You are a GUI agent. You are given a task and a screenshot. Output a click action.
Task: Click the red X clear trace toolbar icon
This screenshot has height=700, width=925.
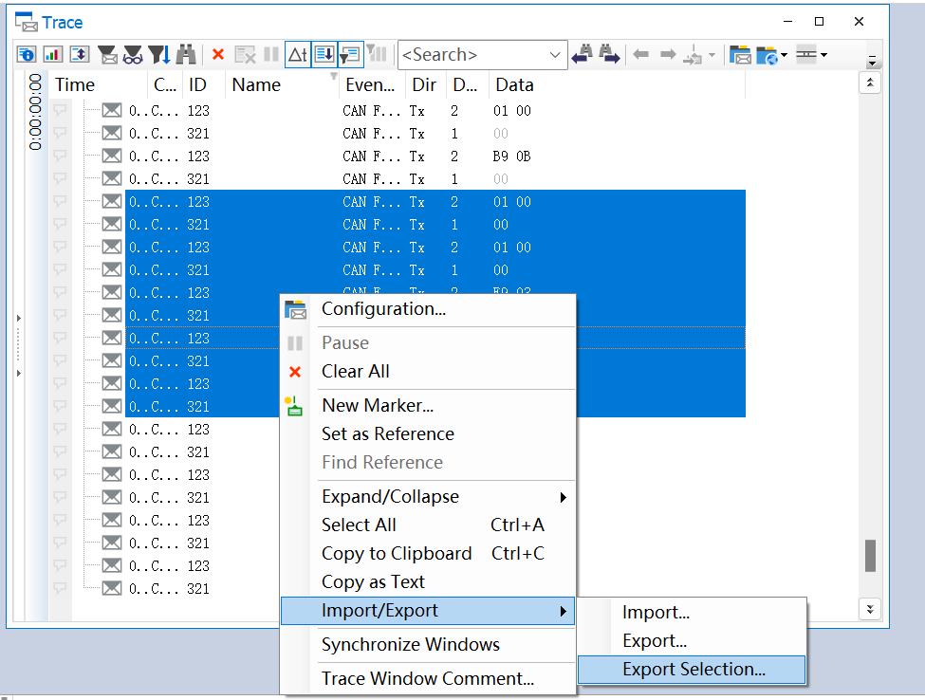(217, 55)
